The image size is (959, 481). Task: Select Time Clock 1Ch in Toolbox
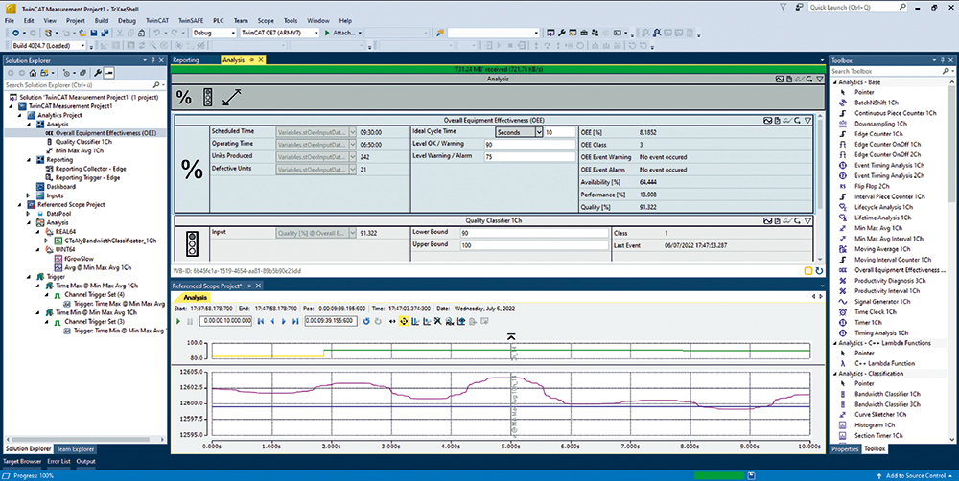(x=876, y=311)
